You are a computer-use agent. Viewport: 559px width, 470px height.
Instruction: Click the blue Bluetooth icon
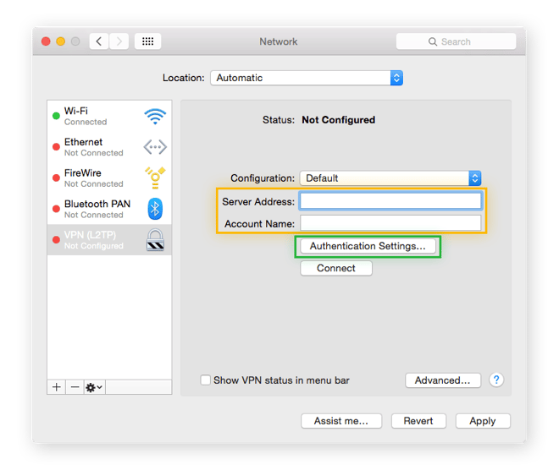[x=155, y=209]
